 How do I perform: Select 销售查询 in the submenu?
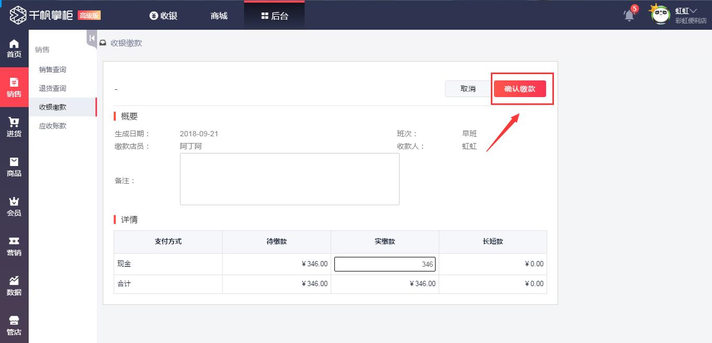[x=53, y=69]
